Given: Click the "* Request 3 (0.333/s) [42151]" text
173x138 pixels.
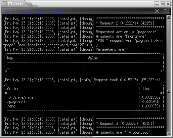Looking at the screenshot, I should 125,124.
